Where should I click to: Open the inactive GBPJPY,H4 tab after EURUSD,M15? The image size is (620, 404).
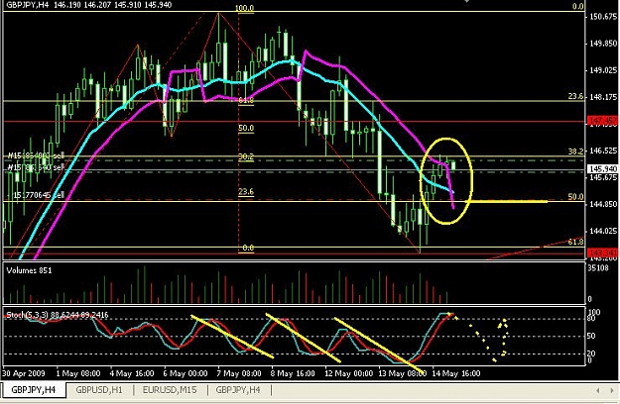238,390
